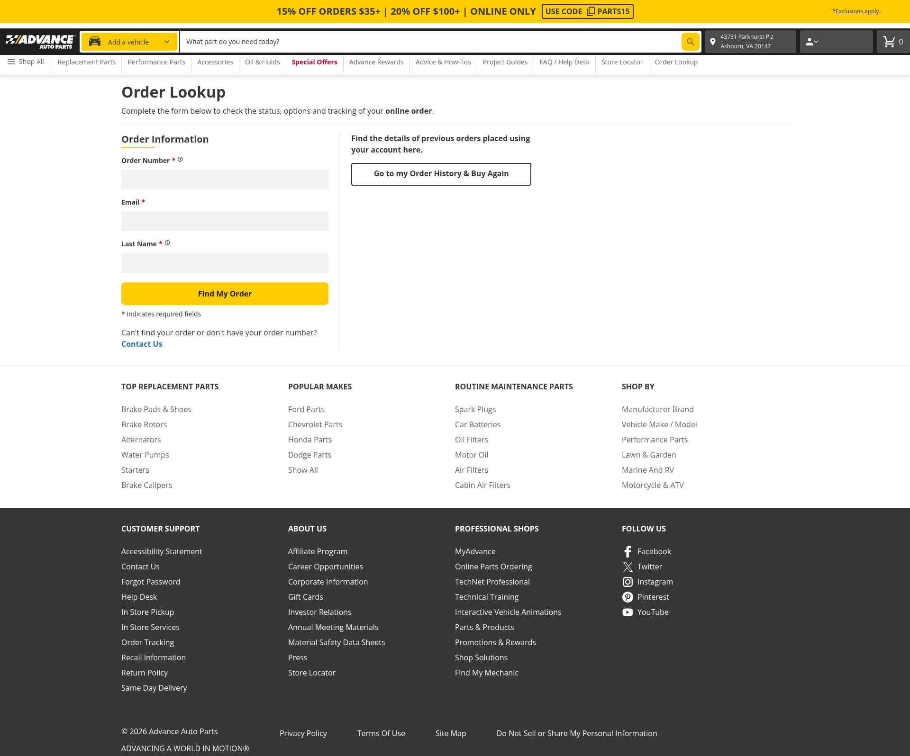
Task: Click the blue Contact Us link
Action: pos(142,344)
